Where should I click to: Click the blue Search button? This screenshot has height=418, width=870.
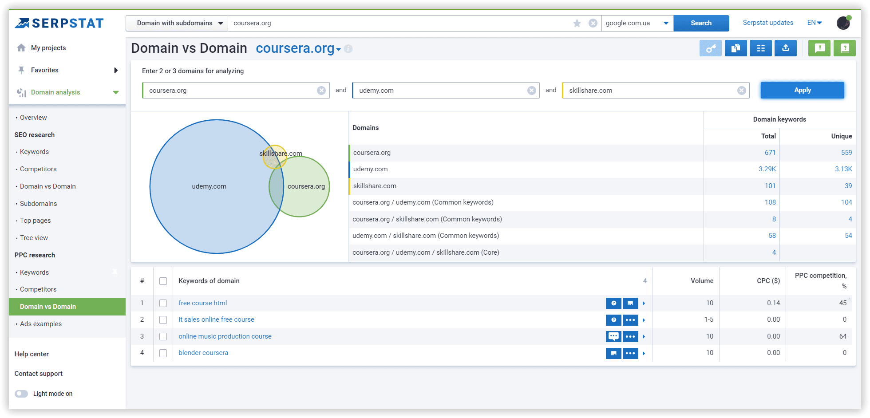pos(701,23)
